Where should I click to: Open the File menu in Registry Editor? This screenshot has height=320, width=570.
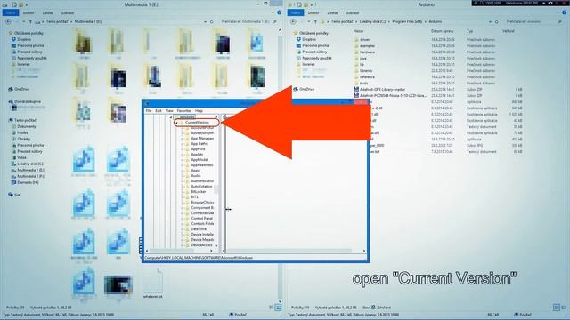point(149,110)
